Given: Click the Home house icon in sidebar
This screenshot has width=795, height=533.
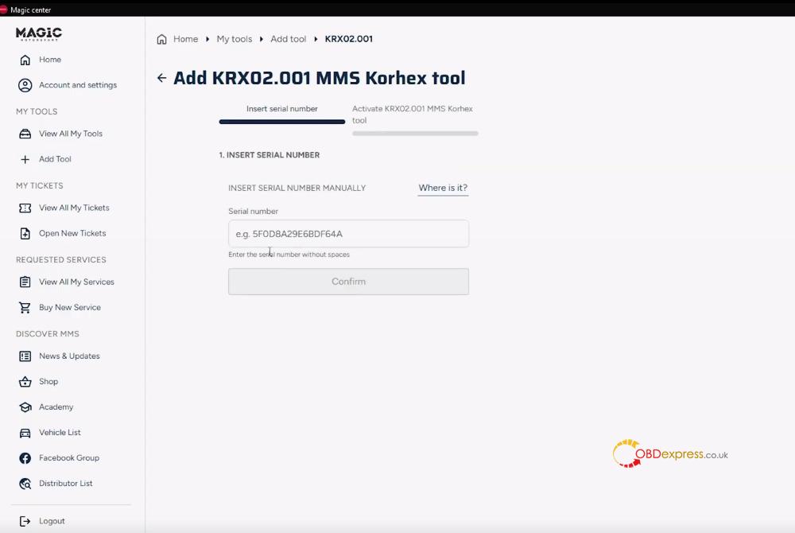Looking at the screenshot, I should [25, 60].
